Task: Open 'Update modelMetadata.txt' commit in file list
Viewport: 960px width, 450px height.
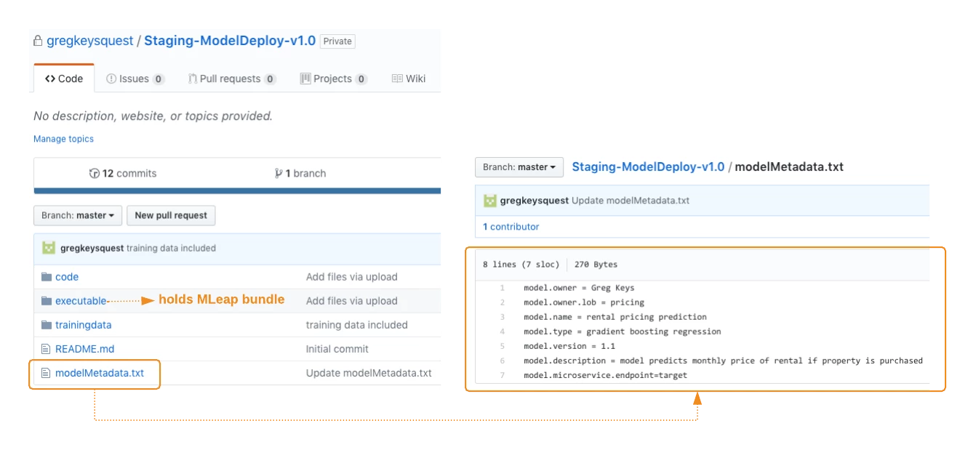Action: coord(369,373)
